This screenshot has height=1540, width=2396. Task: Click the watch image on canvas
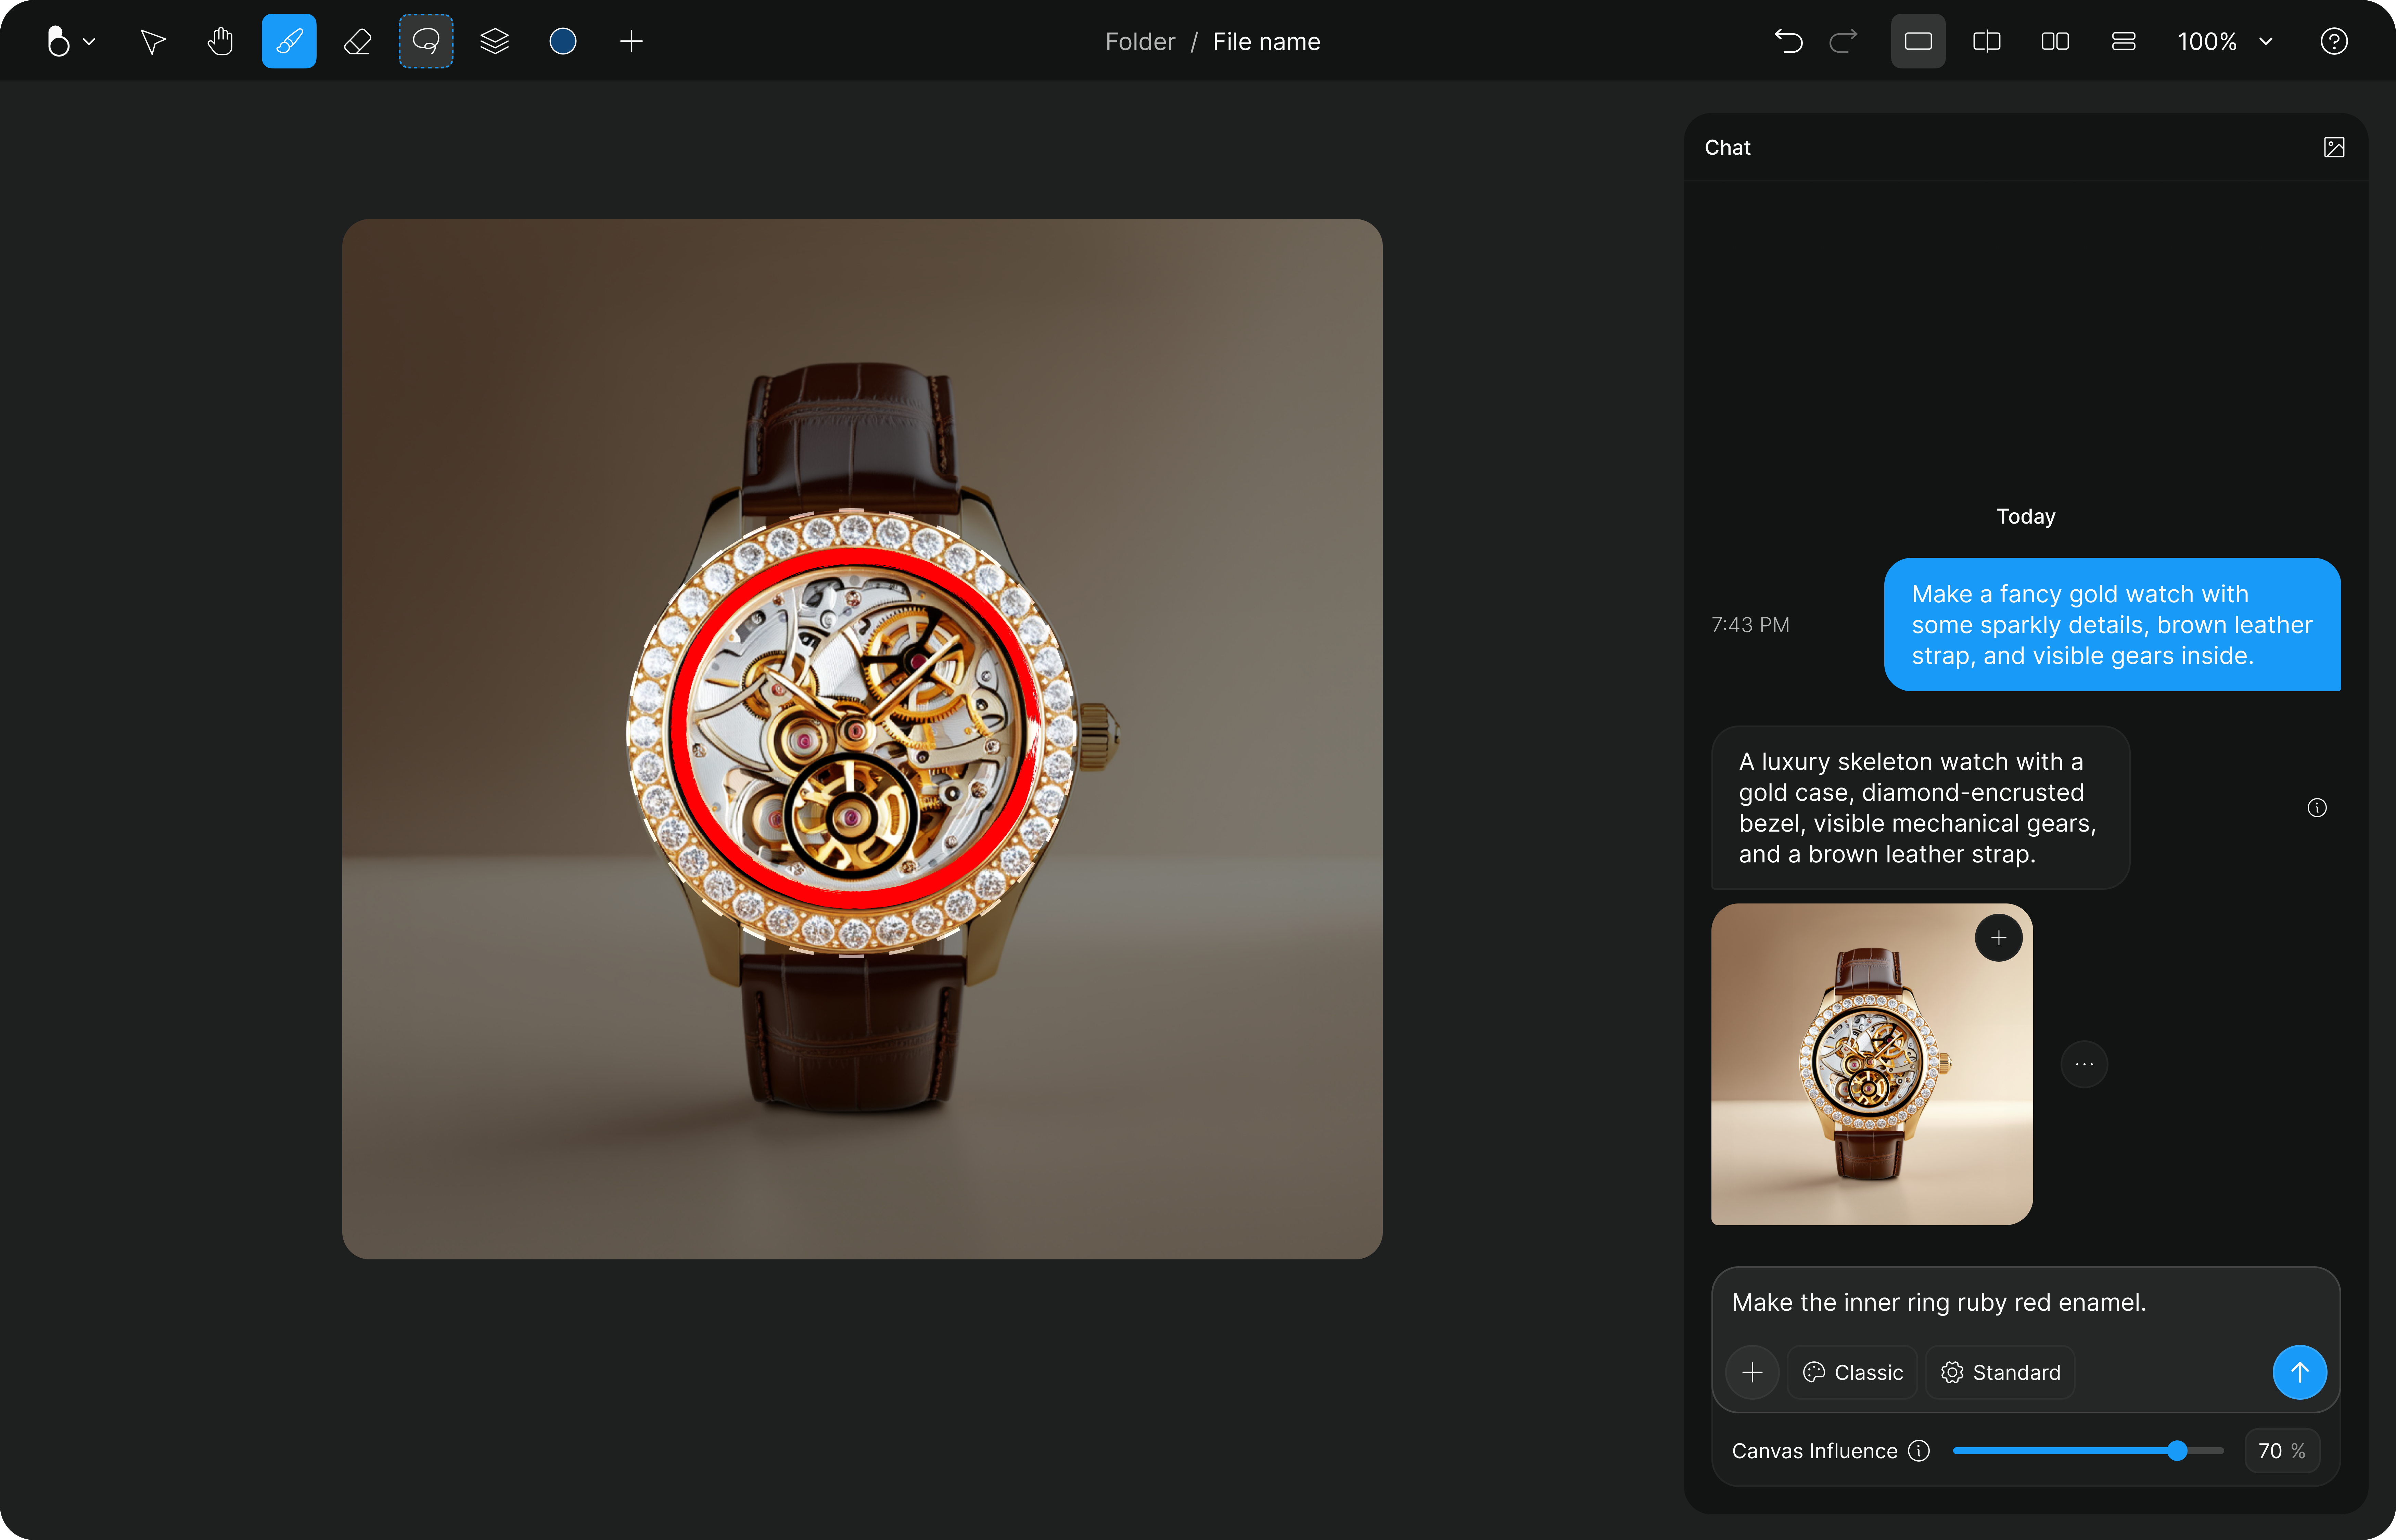click(x=862, y=739)
